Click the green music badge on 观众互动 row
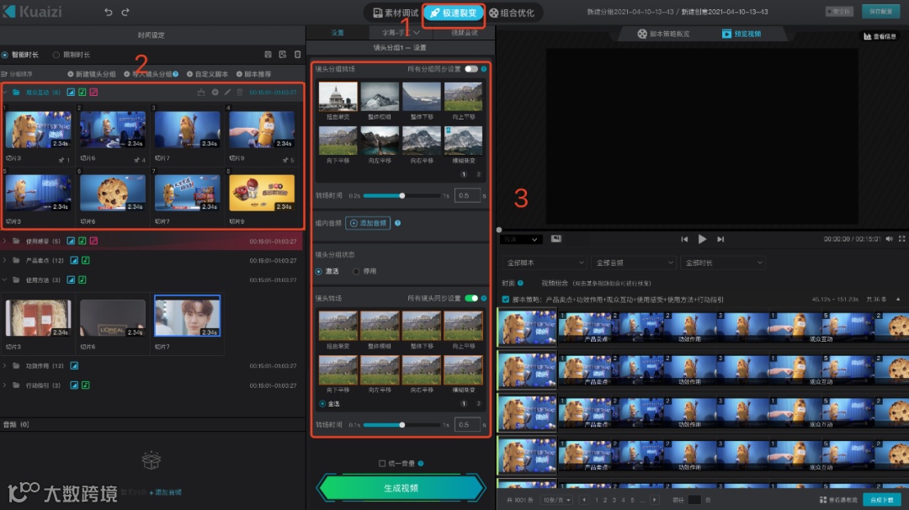909x510 pixels. click(x=82, y=92)
